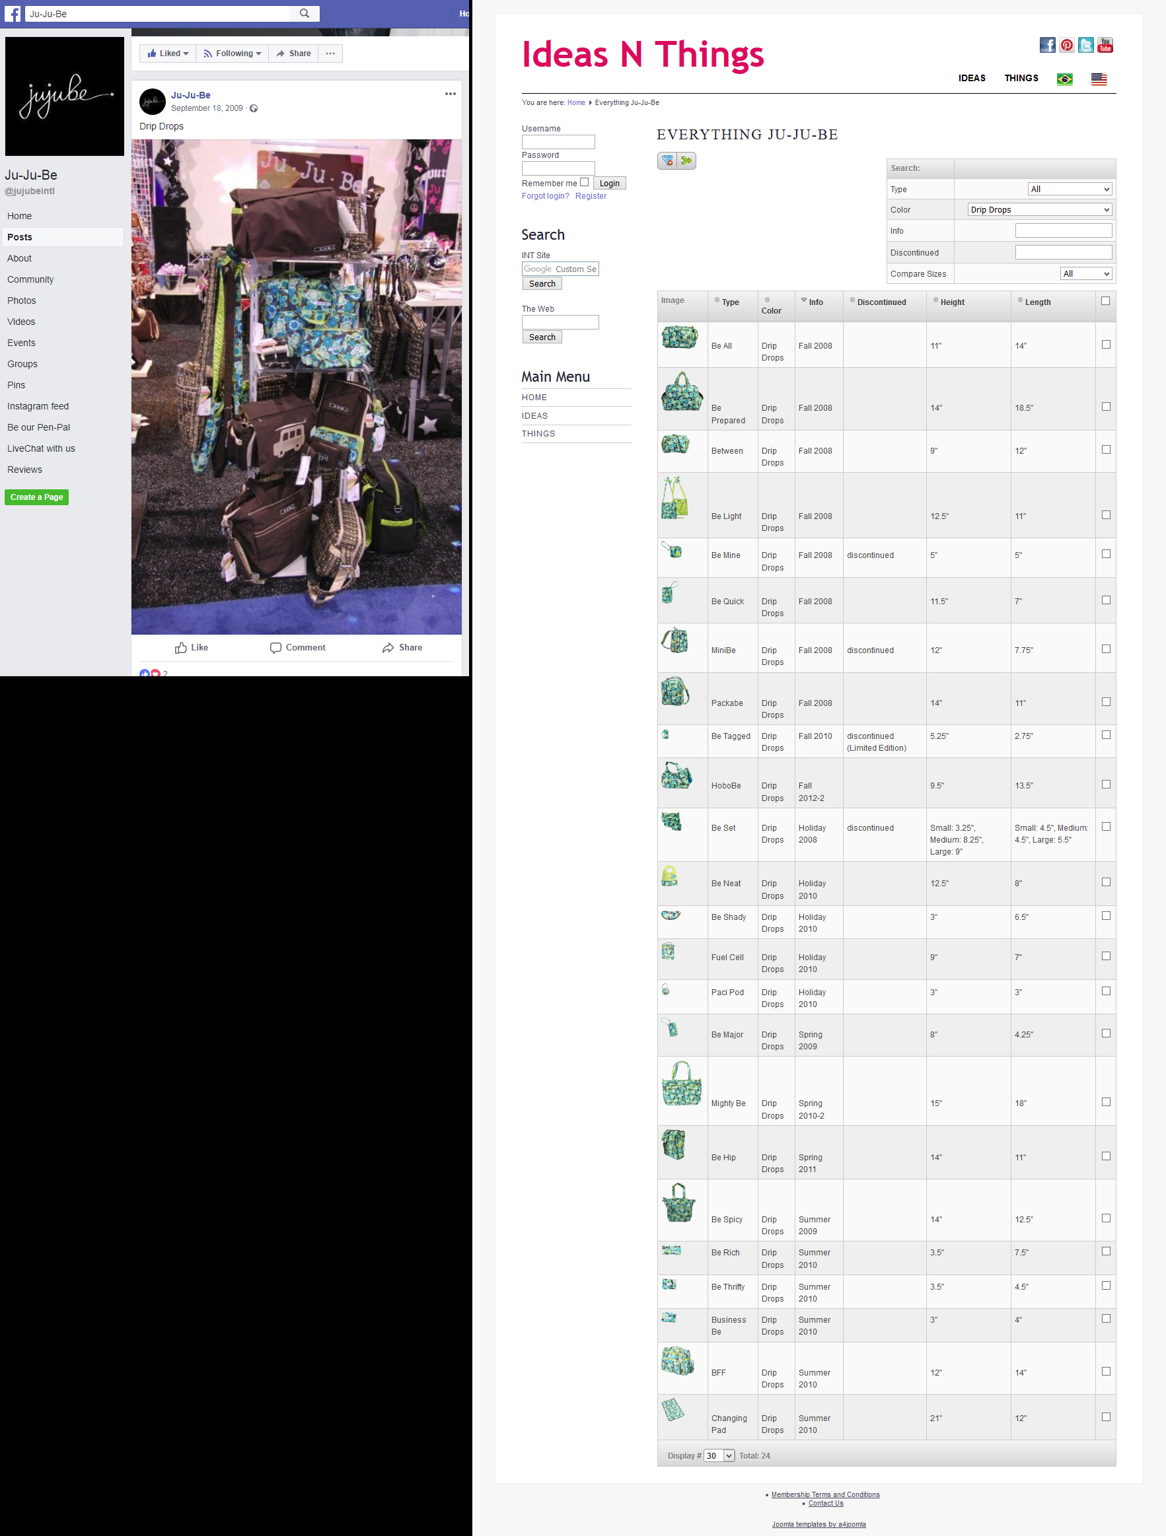Check the Be Prepared row checkbox
This screenshot has width=1166, height=1536.
1107,406
